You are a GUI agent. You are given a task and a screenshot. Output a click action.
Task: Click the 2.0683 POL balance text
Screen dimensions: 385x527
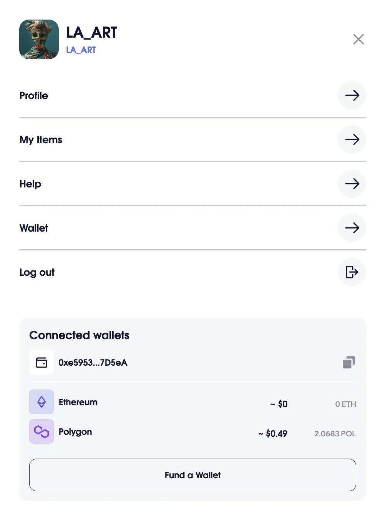point(335,434)
